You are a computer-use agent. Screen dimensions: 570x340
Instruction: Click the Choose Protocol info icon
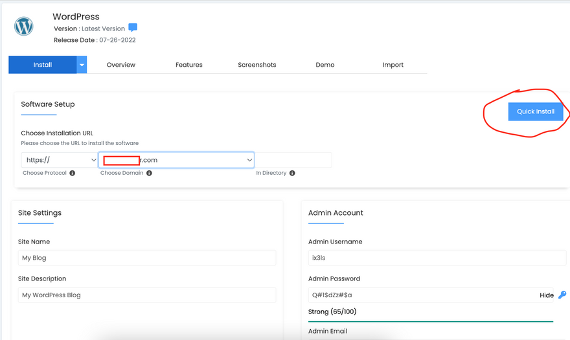pos(73,174)
